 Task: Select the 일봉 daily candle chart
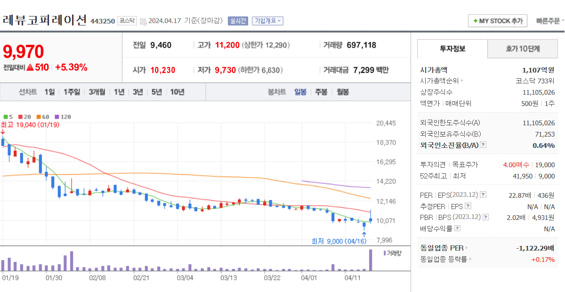coord(300,92)
